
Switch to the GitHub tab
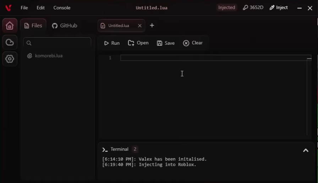tap(65, 26)
